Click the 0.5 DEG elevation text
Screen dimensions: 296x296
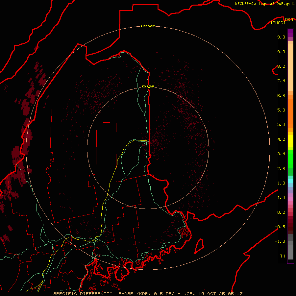coord(164,294)
